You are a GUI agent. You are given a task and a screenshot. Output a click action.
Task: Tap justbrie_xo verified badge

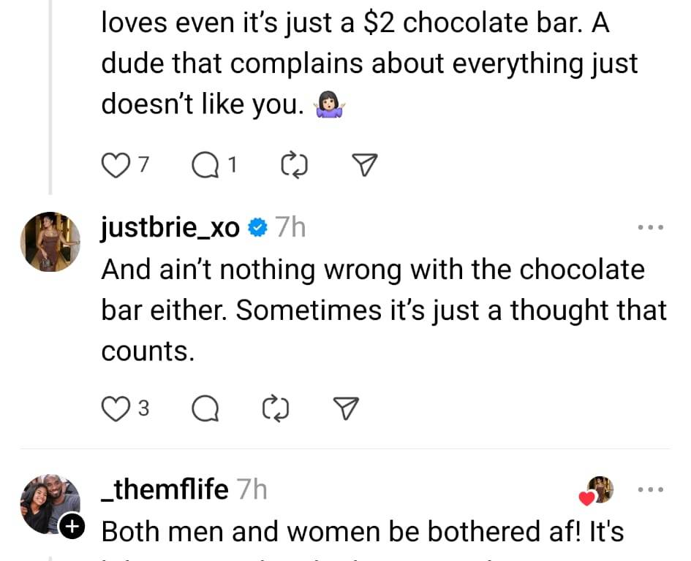click(x=257, y=229)
